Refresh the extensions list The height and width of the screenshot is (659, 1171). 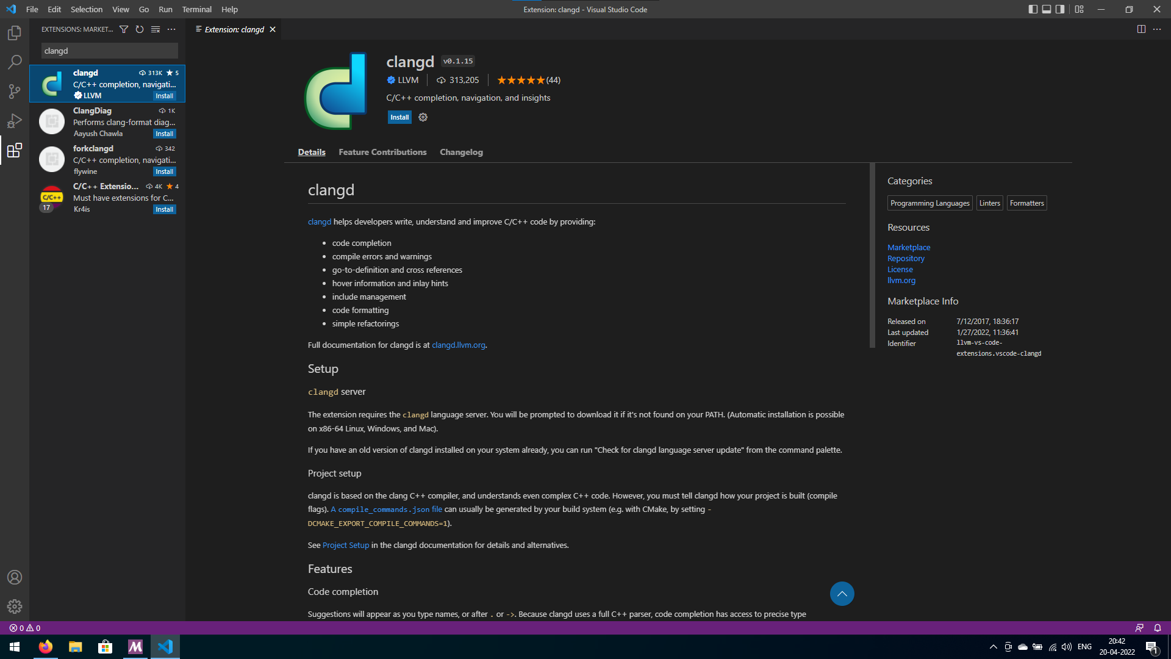(x=140, y=29)
